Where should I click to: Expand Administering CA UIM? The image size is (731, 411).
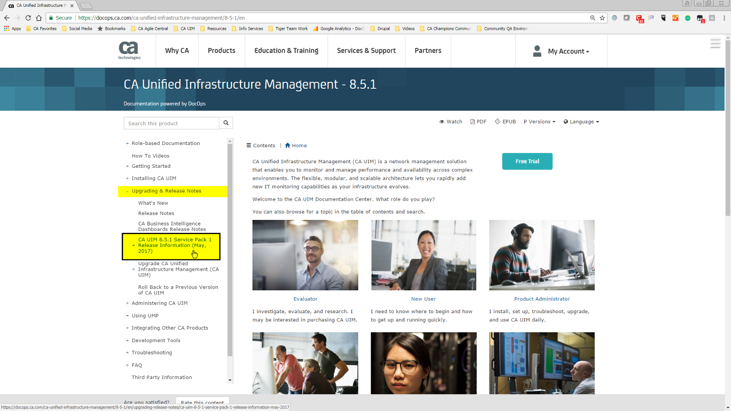coord(127,303)
